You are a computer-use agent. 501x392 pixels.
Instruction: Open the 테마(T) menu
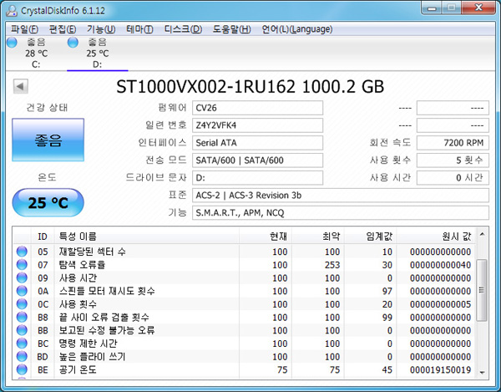pyautogui.click(x=139, y=29)
